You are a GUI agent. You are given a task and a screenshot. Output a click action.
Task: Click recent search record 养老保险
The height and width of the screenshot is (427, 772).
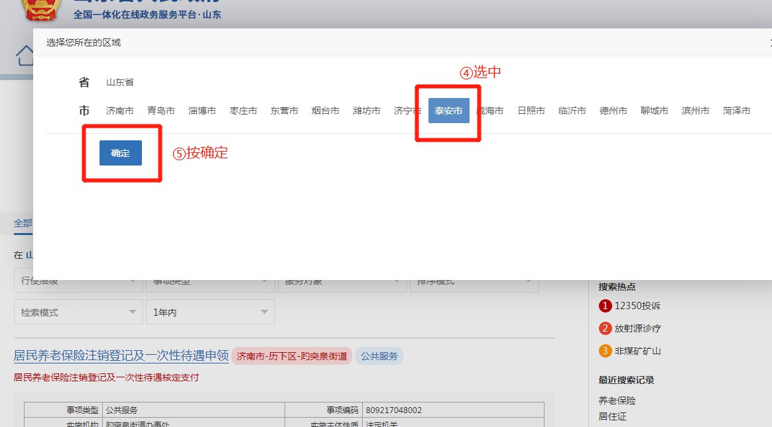pyautogui.click(x=617, y=401)
